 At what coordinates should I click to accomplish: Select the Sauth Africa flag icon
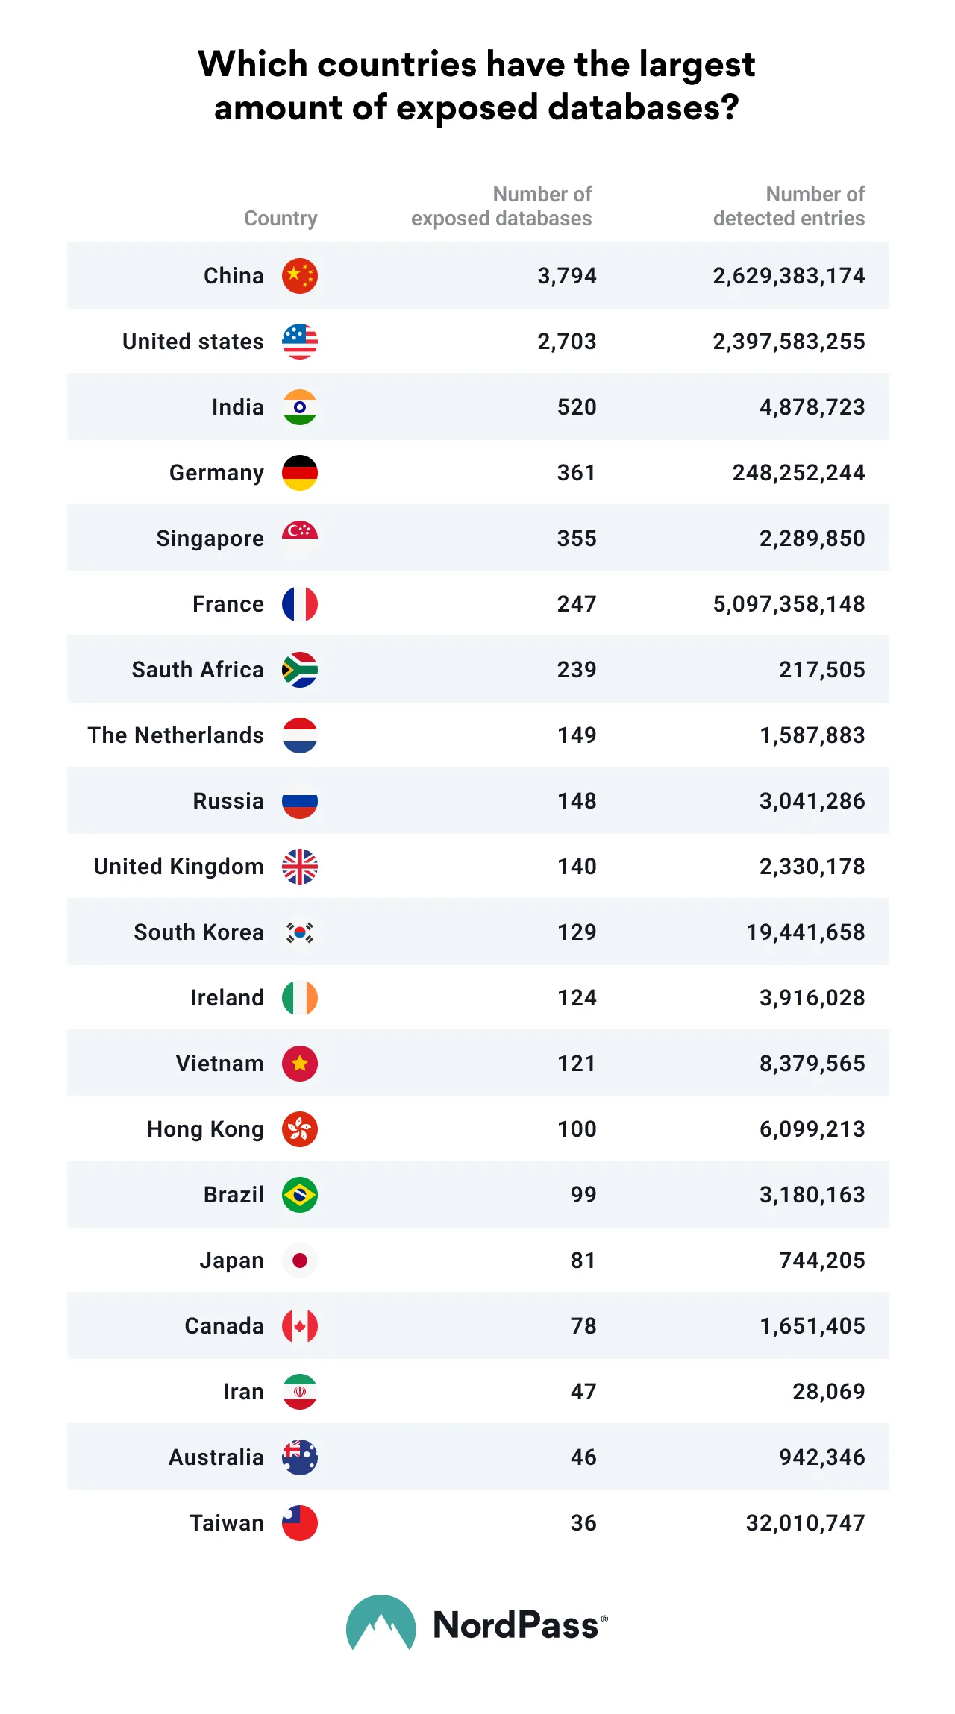[x=300, y=670]
